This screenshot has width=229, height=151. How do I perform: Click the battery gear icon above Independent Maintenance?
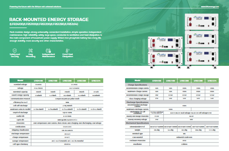(48, 51)
